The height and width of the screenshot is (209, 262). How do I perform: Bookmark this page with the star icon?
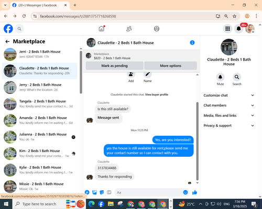234,16
